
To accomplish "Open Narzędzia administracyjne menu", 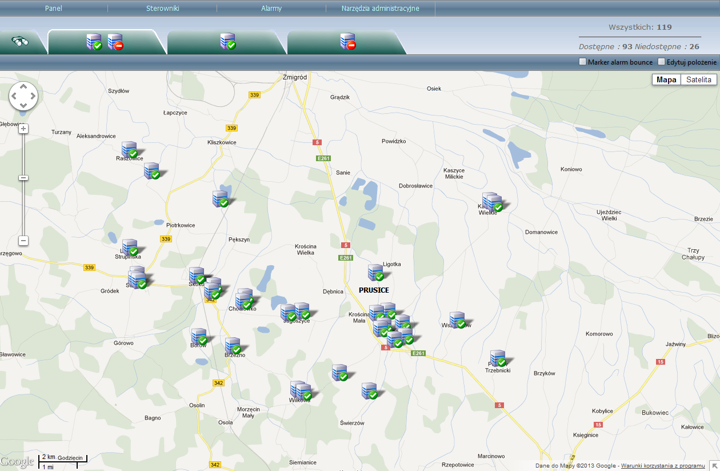I will click(x=381, y=9).
